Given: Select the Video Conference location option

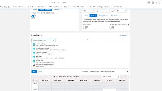Looking at the screenshot, I should coord(45,10).
